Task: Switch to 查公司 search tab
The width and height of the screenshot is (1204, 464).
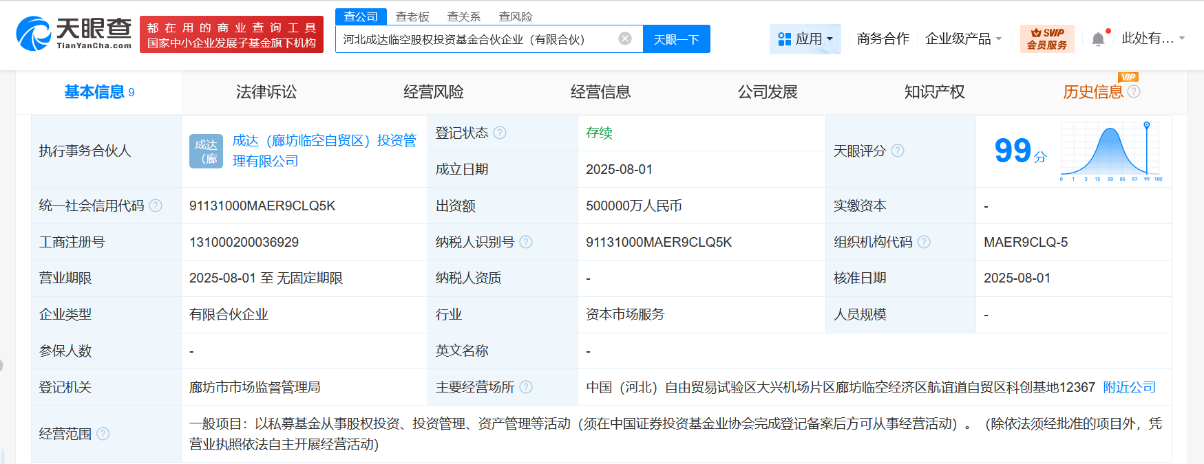Action: point(361,16)
